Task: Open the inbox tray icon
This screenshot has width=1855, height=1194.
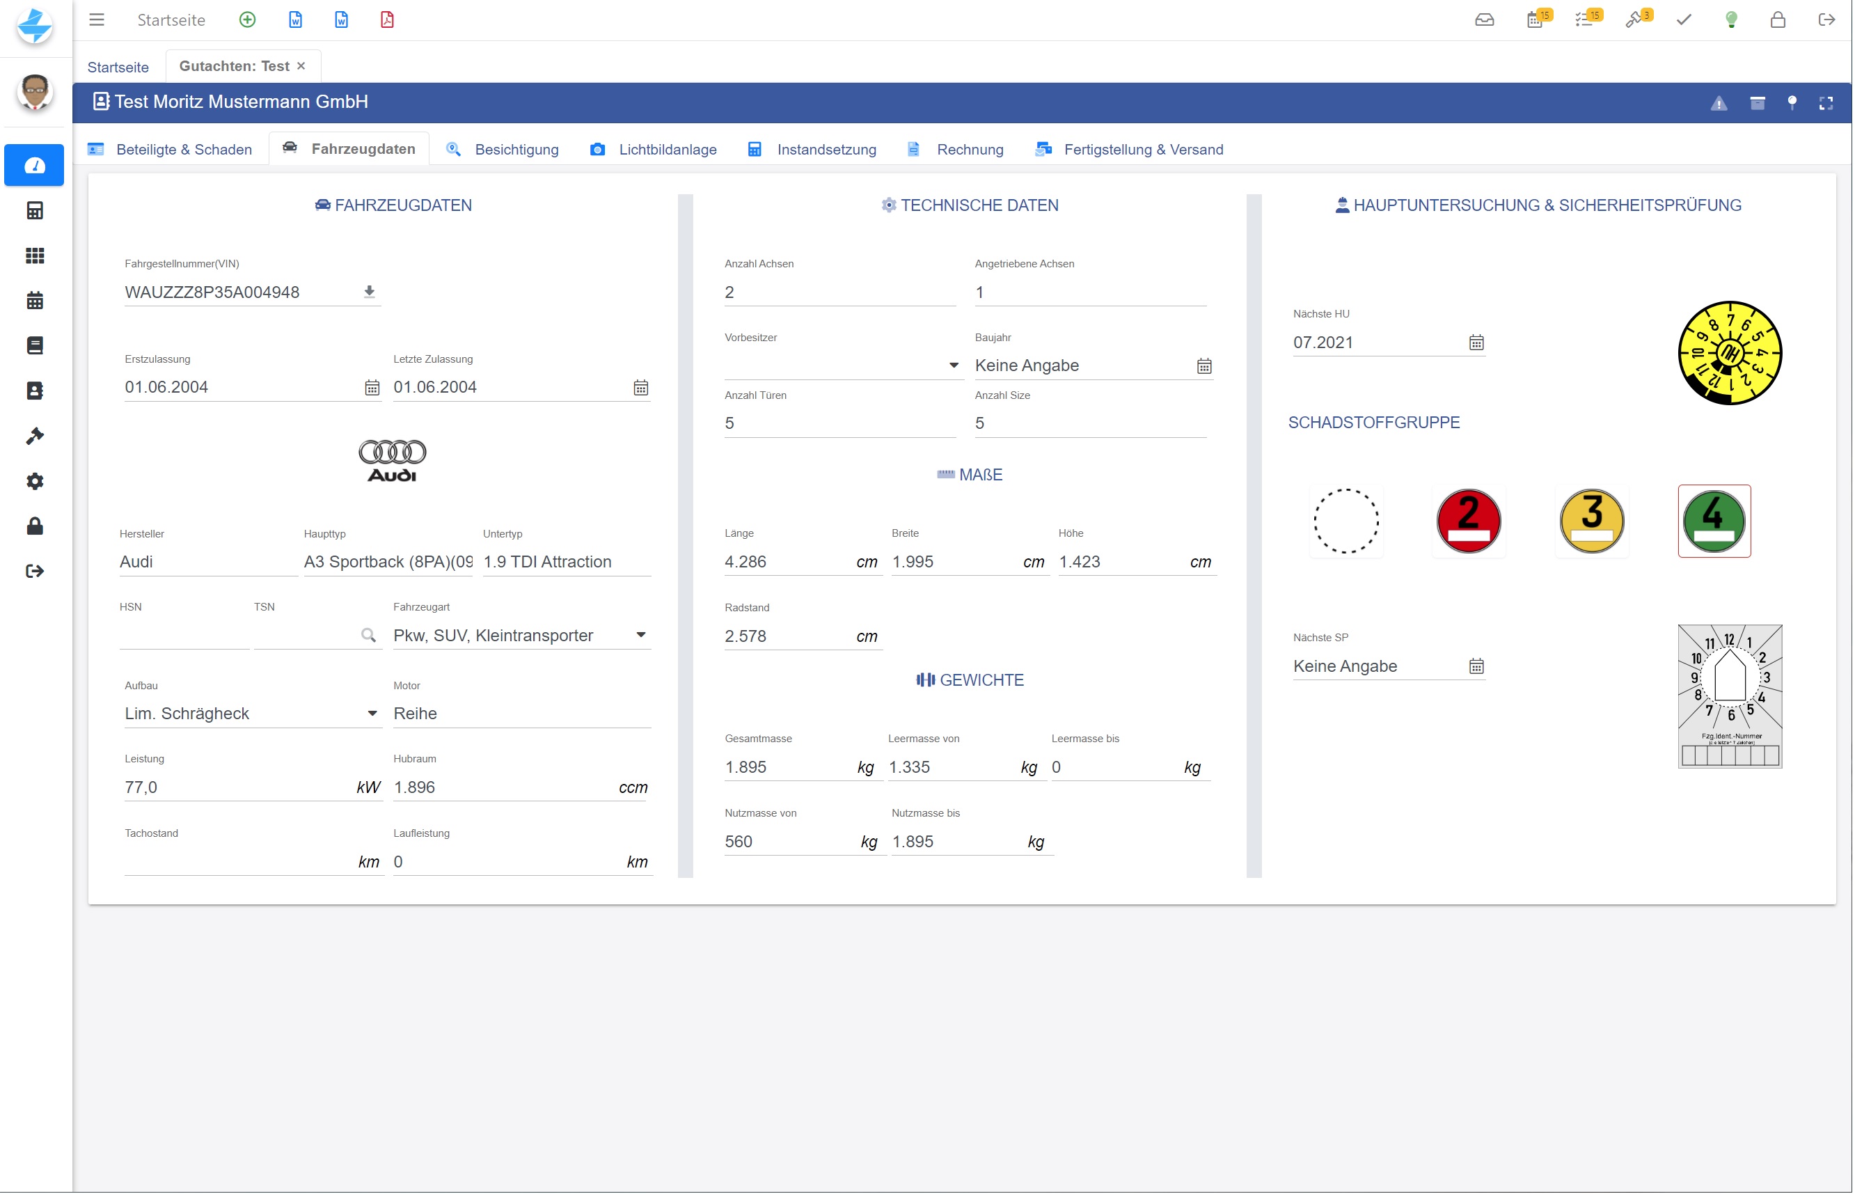Action: [1484, 19]
